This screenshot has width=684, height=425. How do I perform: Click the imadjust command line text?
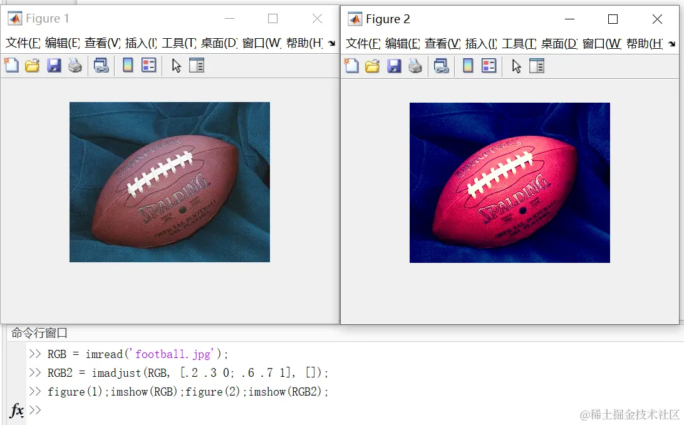(187, 372)
